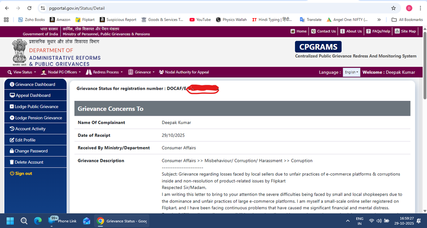The width and height of the screenshot is (427, 228).
Task: Select Lodge Public Grievance in sidebar
Action: 35,107
